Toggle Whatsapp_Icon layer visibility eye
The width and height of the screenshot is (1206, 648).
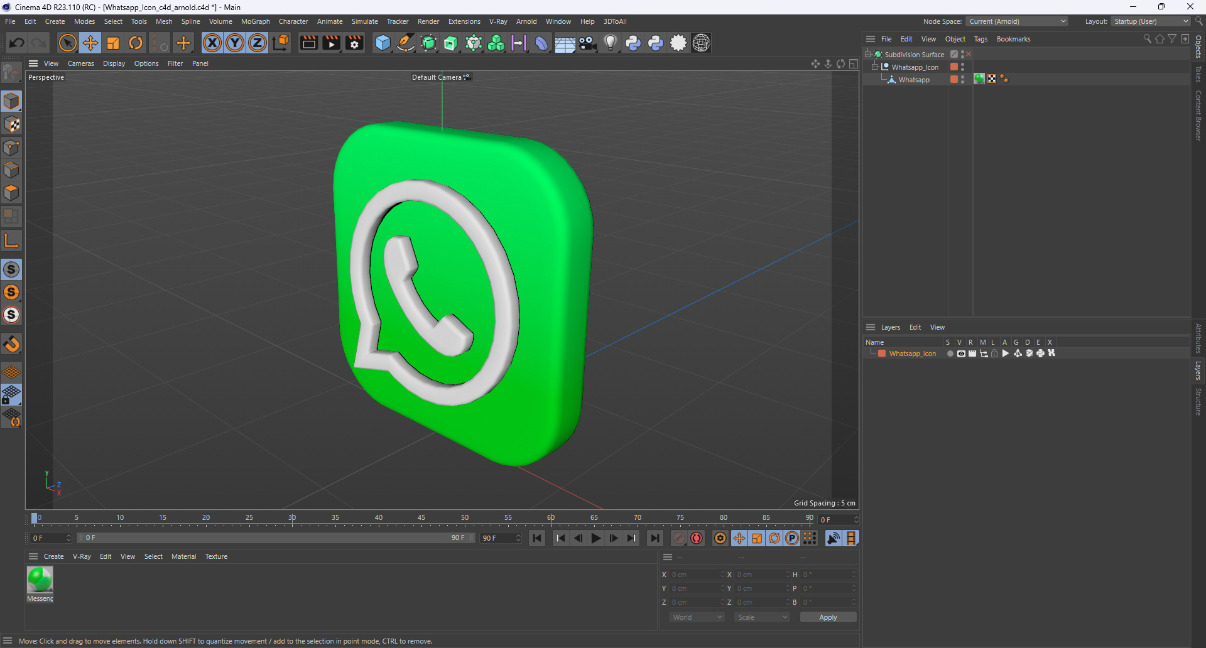pos(961,354)
